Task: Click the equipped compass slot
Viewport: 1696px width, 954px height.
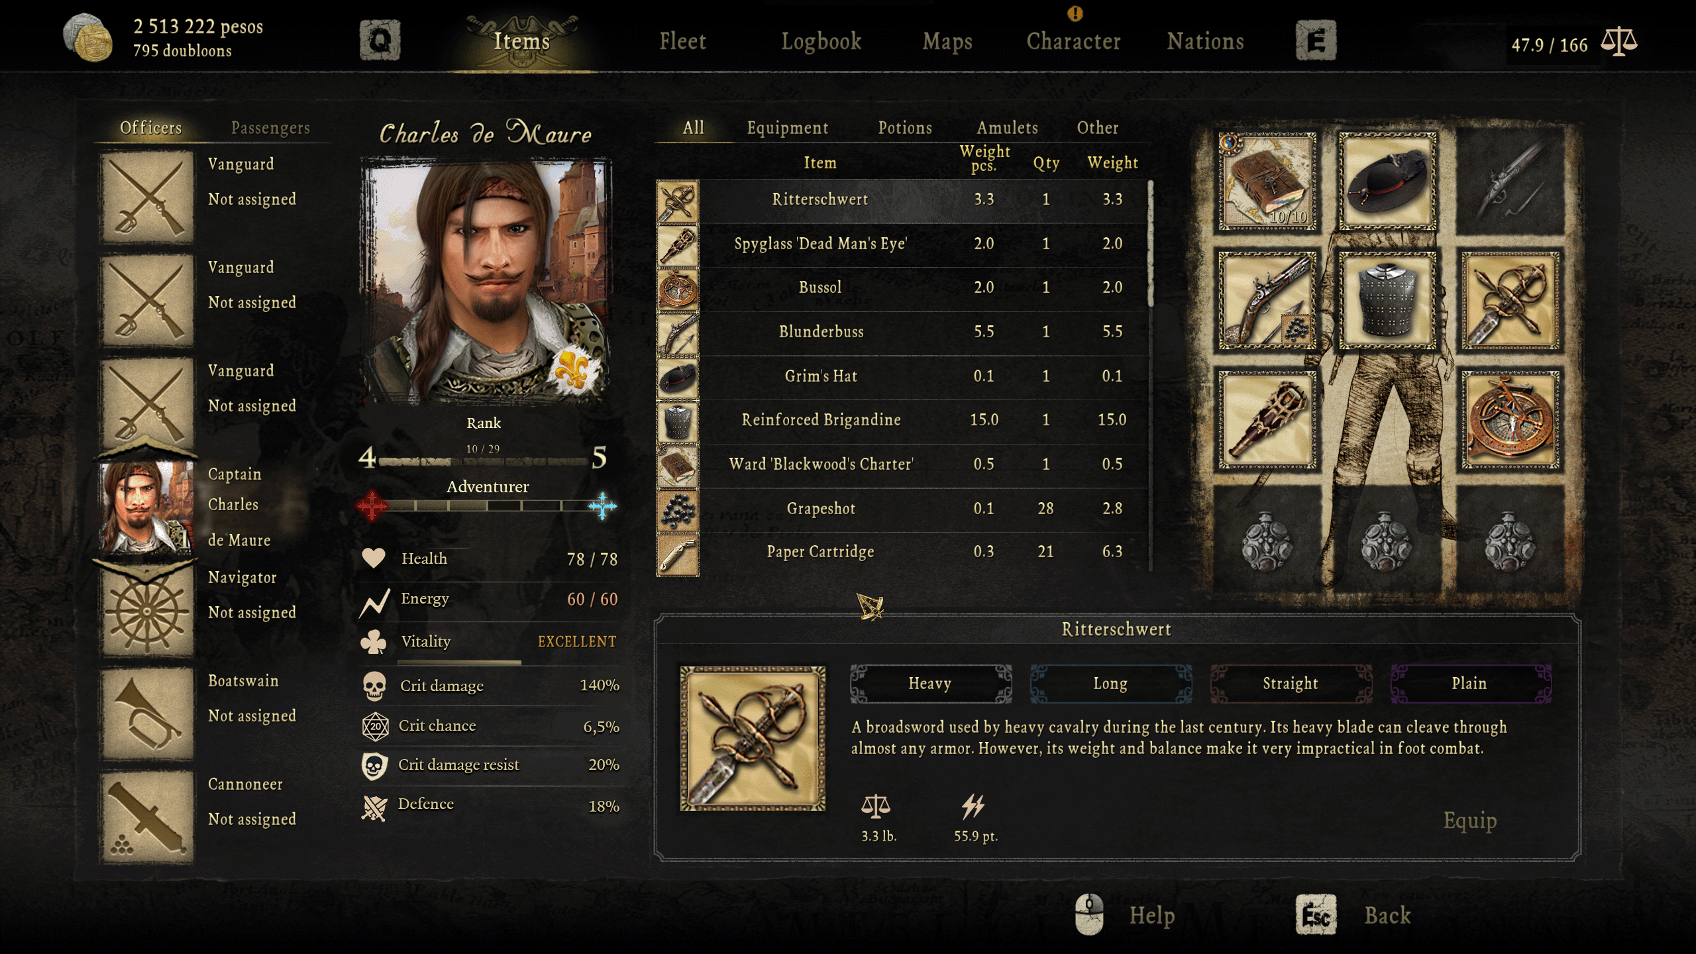Action: click(x=1510, y=420)
